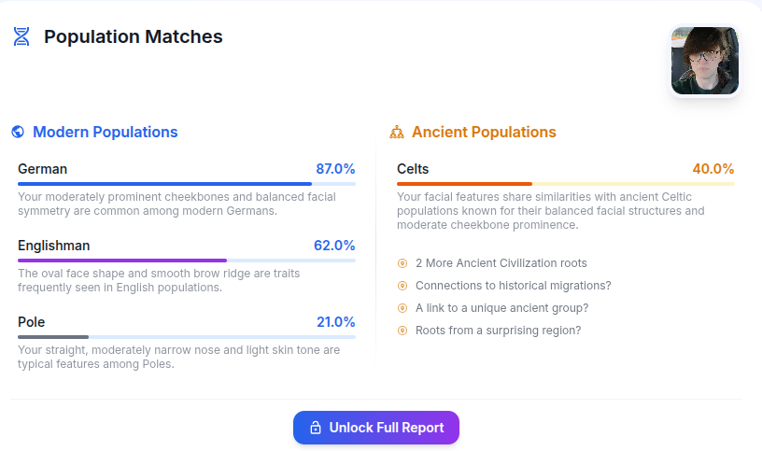
Task: Click 'Roots from a surprising region?' text
Action: tap(498, 331)
